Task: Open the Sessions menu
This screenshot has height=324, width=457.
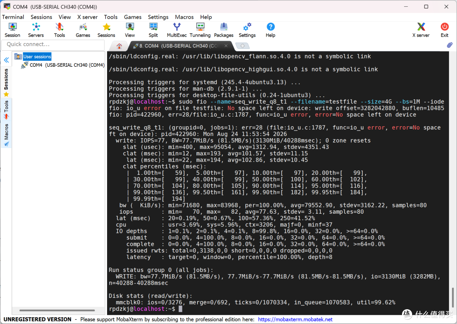Action: (41, 17)
